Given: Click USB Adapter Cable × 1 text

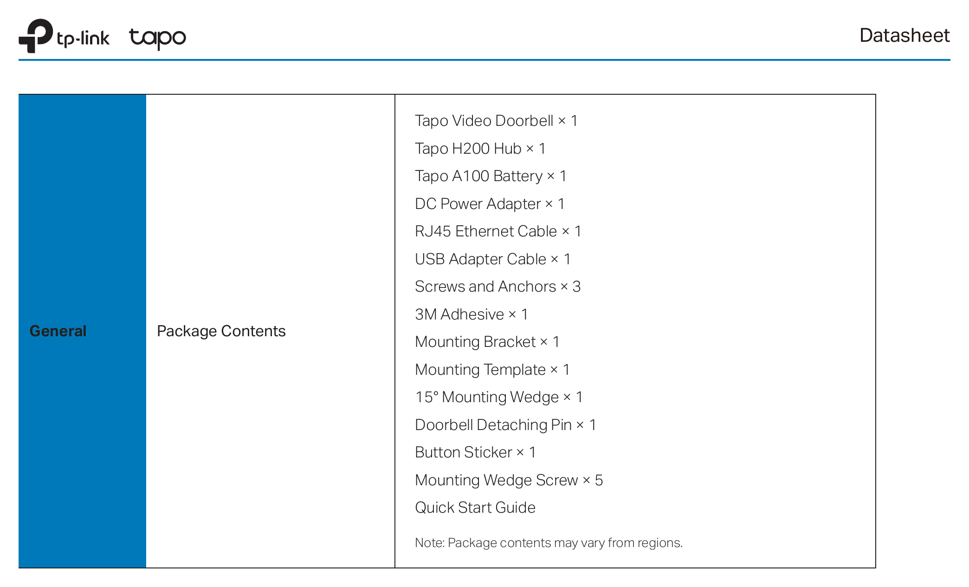Looking at the screenshot, I should [x=493, y=259].
